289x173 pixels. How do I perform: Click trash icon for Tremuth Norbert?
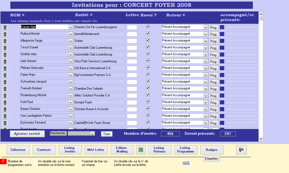pos(5,89)
